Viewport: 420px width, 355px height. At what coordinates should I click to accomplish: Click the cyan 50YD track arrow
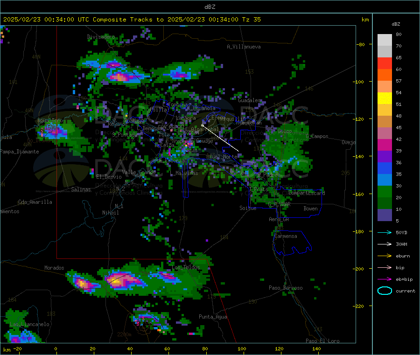pos(385,232)
